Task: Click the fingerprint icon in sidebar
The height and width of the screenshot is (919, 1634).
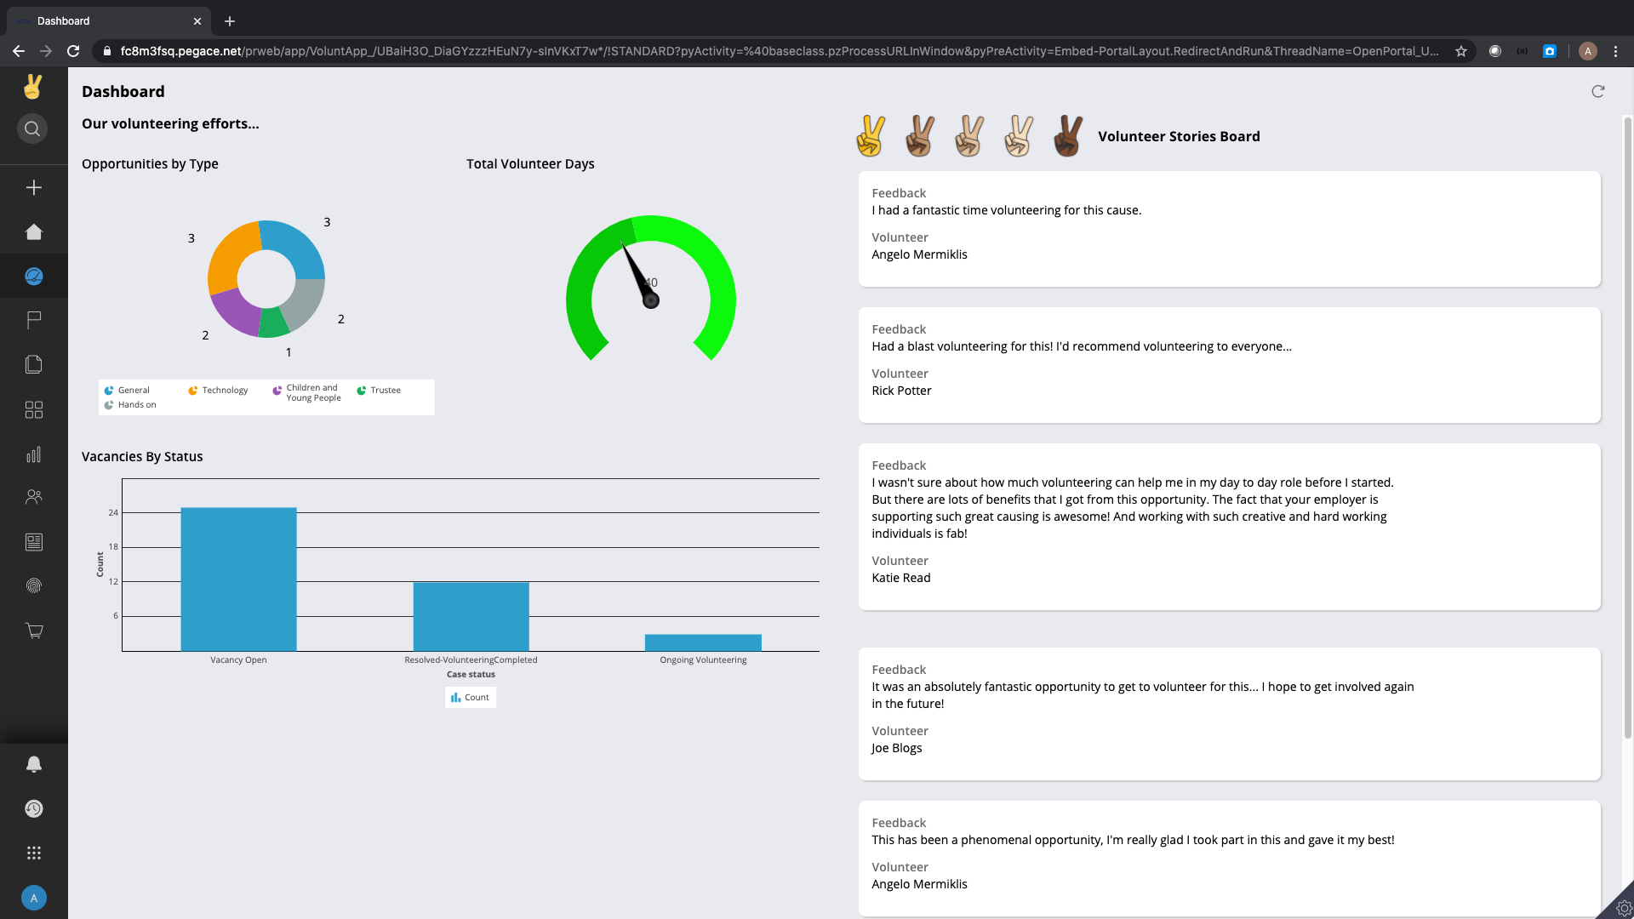Action: click(x=34, y=585)
